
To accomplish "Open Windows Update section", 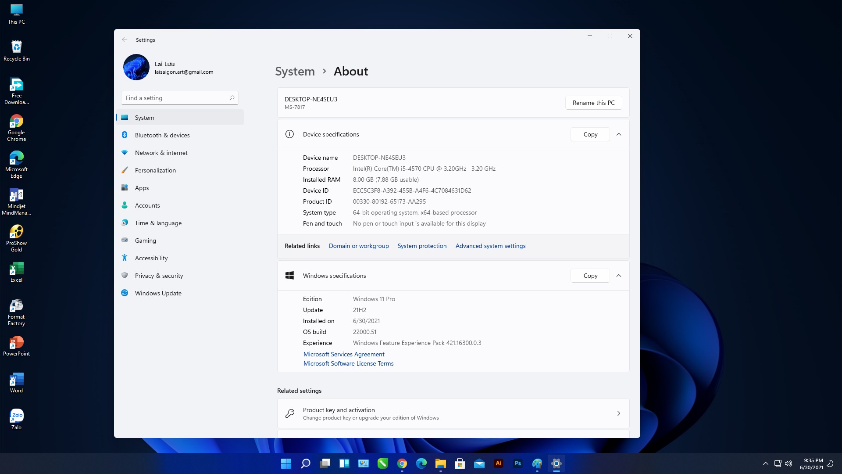I will coord(180,293).
